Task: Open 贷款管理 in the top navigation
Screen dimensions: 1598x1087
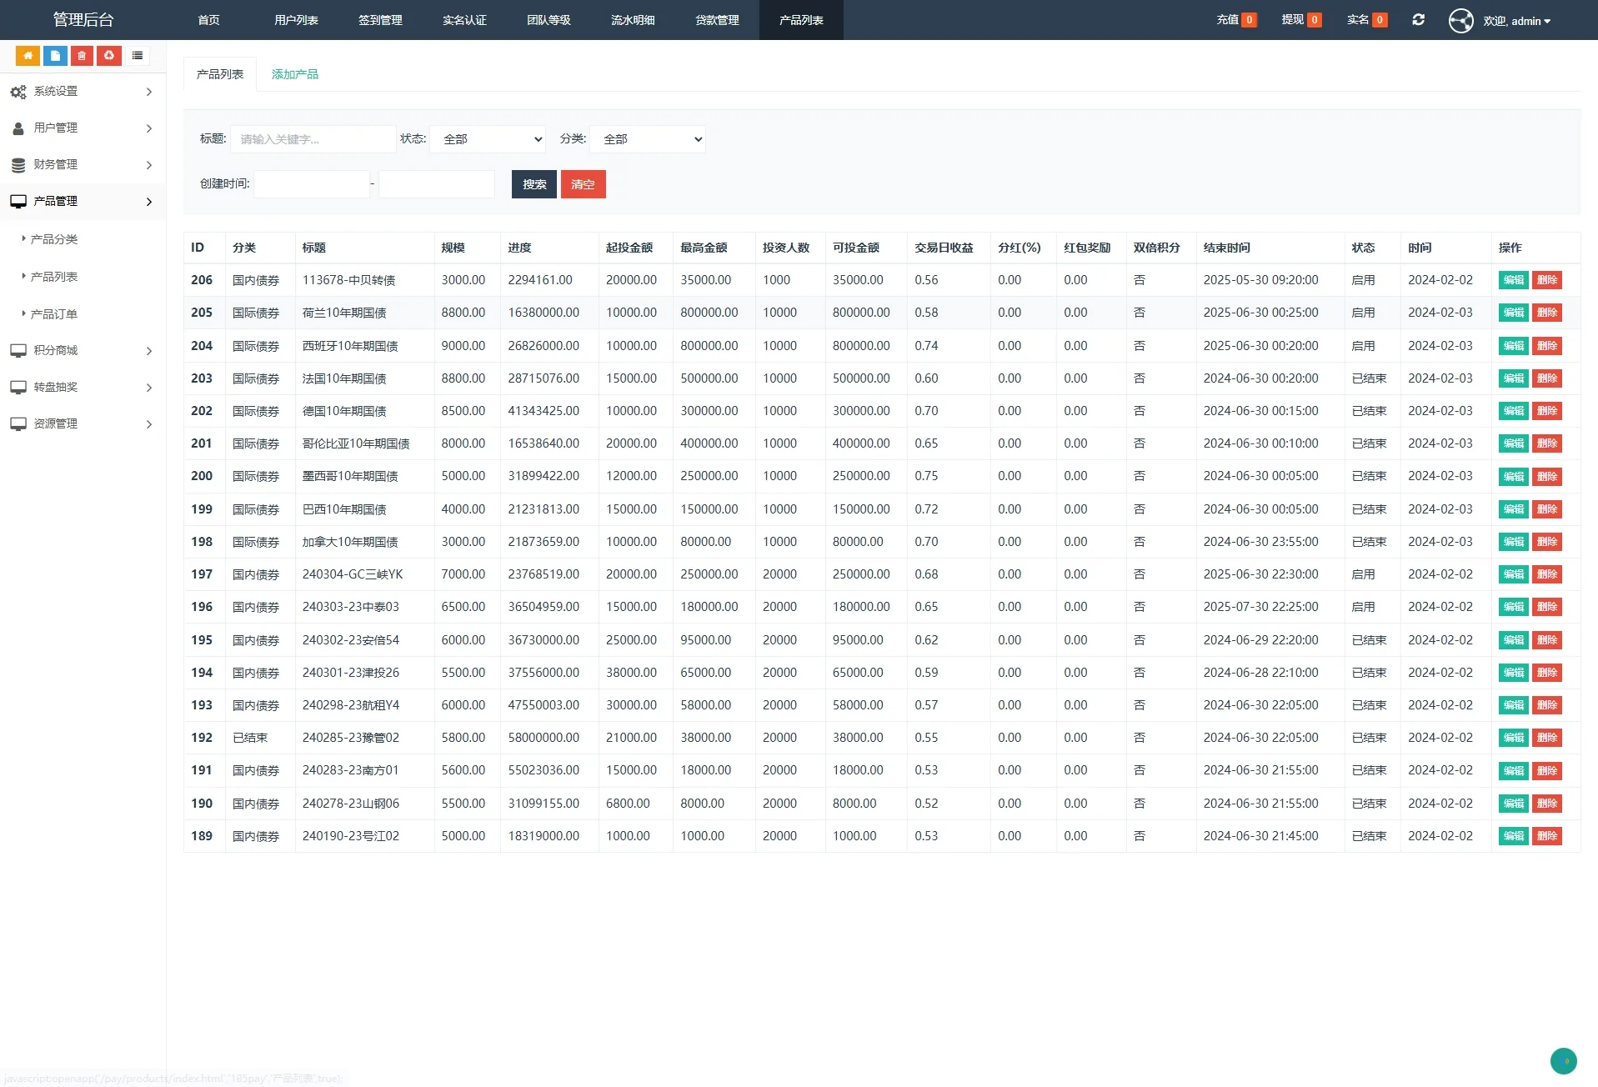Action: pyautogui.click(x=717, y=20)
